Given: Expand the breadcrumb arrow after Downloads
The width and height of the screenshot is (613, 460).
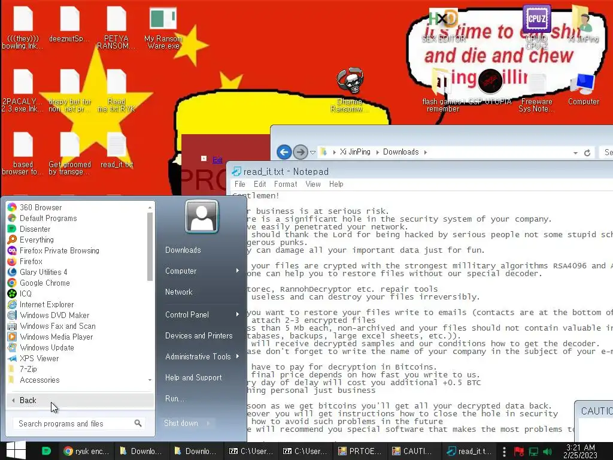Looking at the screenshot, I should point(426,152).
